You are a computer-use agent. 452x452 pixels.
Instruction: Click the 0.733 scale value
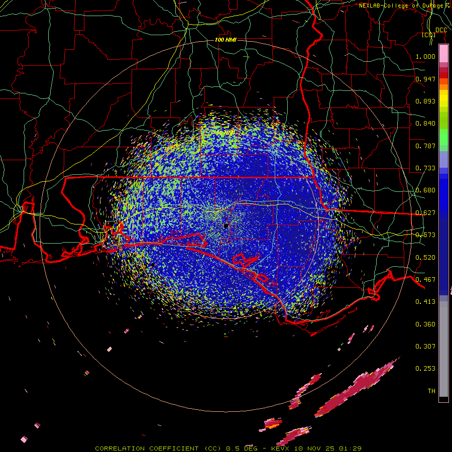pos(425,168)
